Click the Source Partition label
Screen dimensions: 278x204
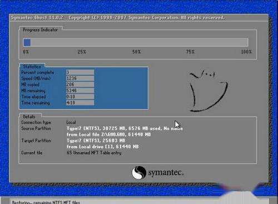click(36, 128)
